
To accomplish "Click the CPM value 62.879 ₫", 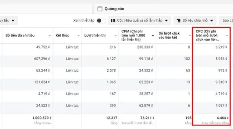I will pos(146,106).
